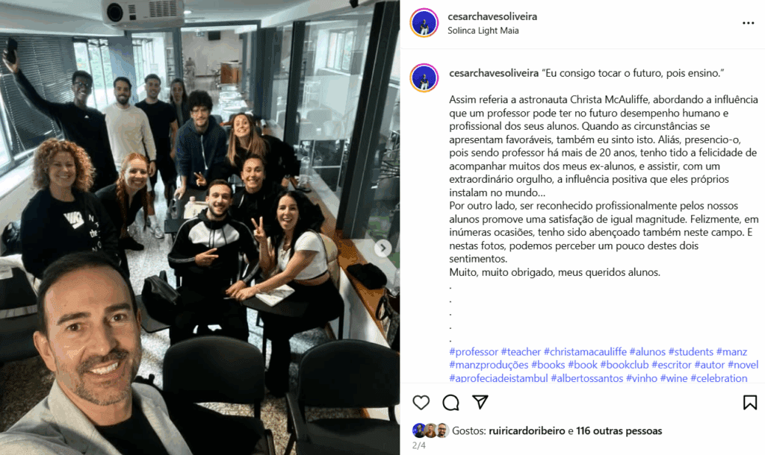Share the post via paper plane icon
This screenshot has height=455, width=765.
pos(480,402)
